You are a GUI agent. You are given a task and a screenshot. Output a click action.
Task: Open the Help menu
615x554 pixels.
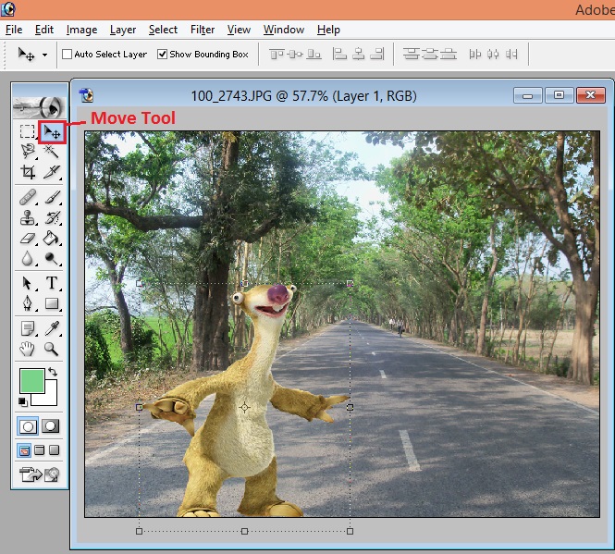(x=328, y=30)
